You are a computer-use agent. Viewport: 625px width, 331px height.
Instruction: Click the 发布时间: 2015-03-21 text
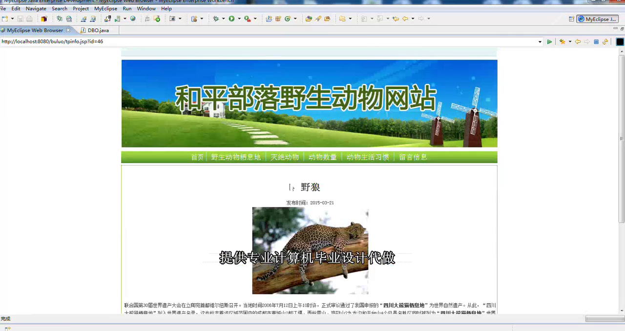(x=310, y=203)
